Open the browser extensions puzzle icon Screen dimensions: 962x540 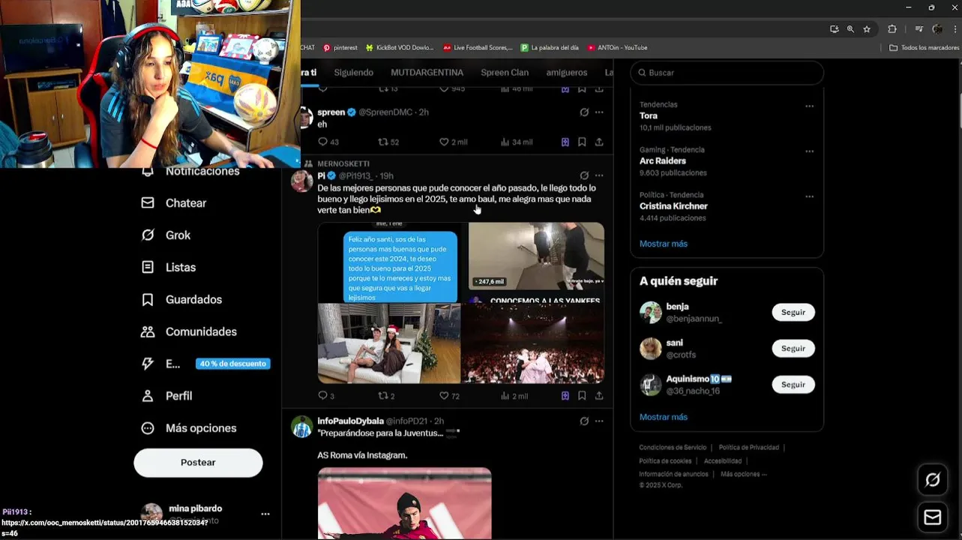(x=892, y=29)
